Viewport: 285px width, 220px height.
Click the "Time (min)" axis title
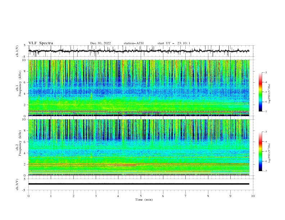(144, 200)
